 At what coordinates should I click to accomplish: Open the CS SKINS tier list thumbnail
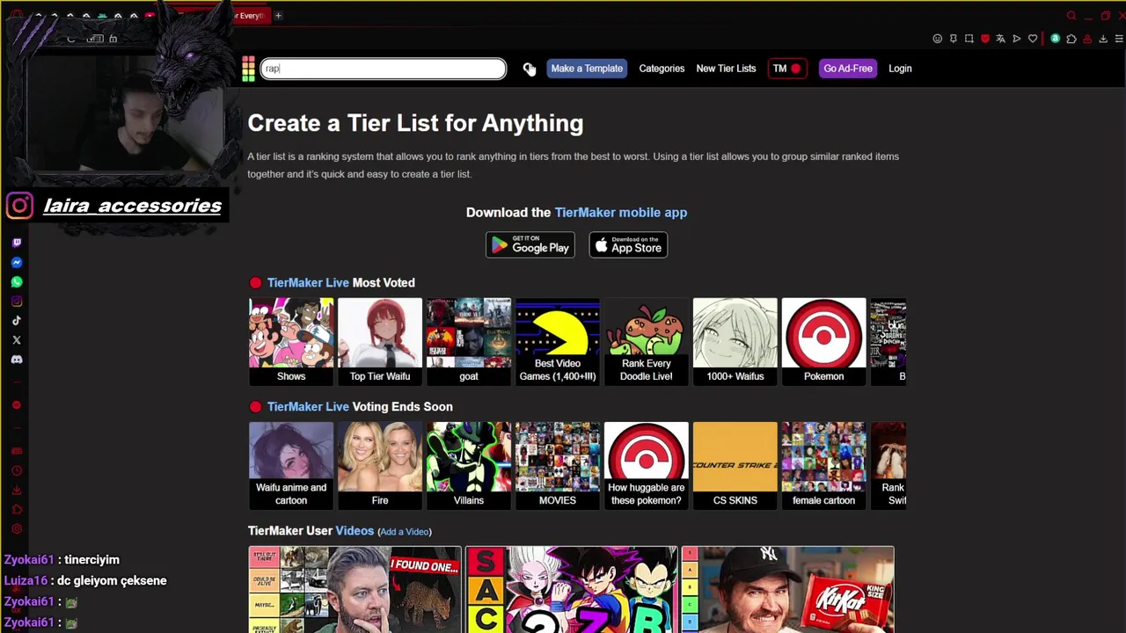coord(735,465)
